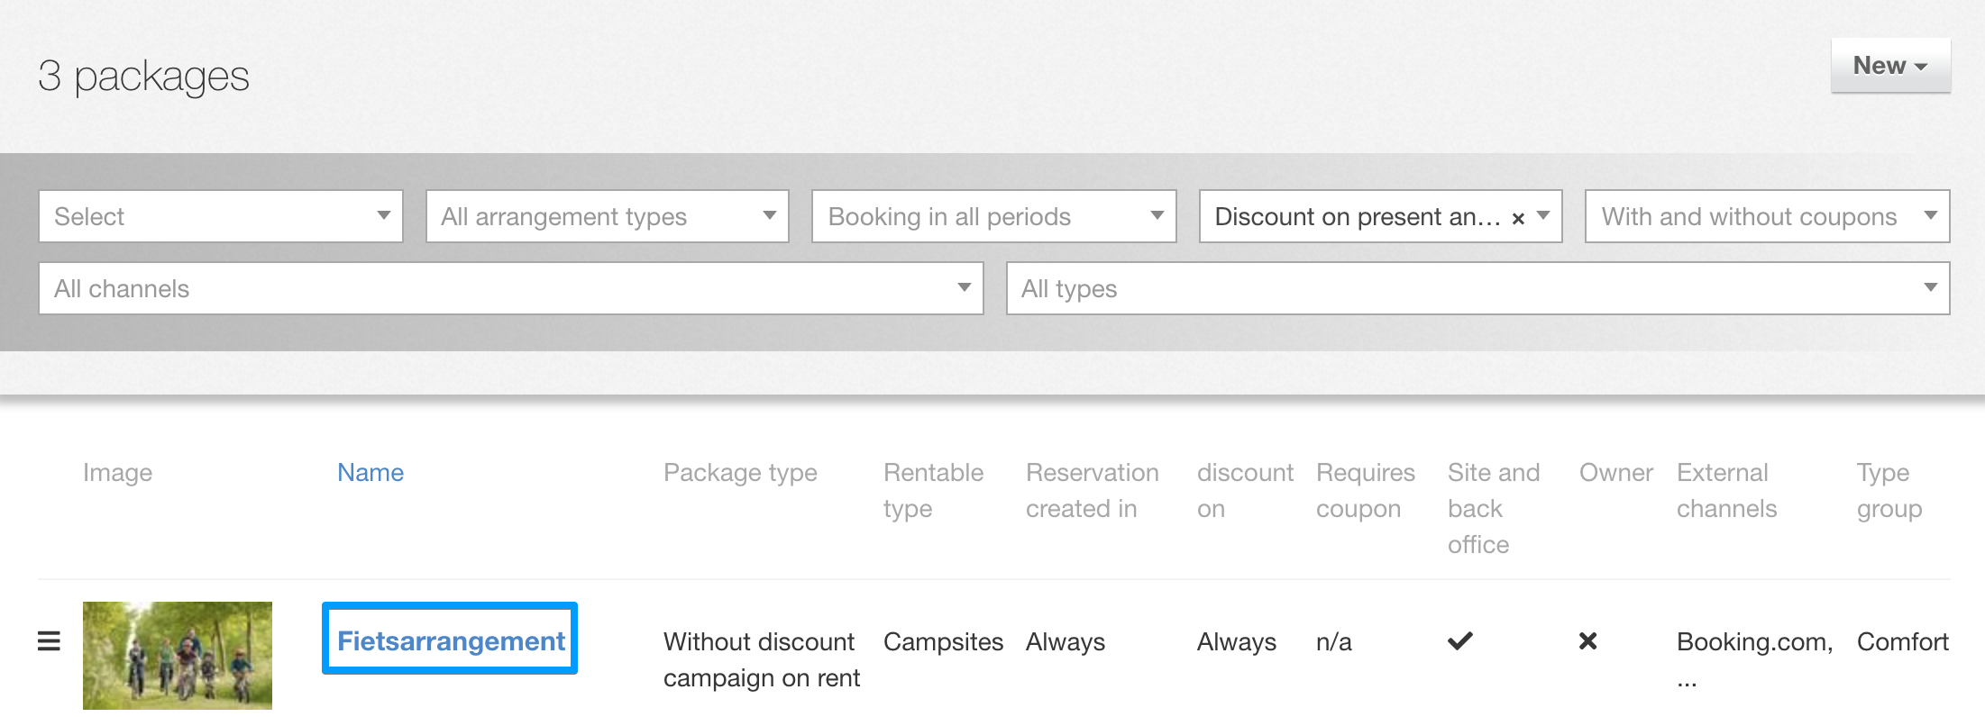Click the Package type column header
This screenshot has width=1985, height=717.
(x=740, y=473)
